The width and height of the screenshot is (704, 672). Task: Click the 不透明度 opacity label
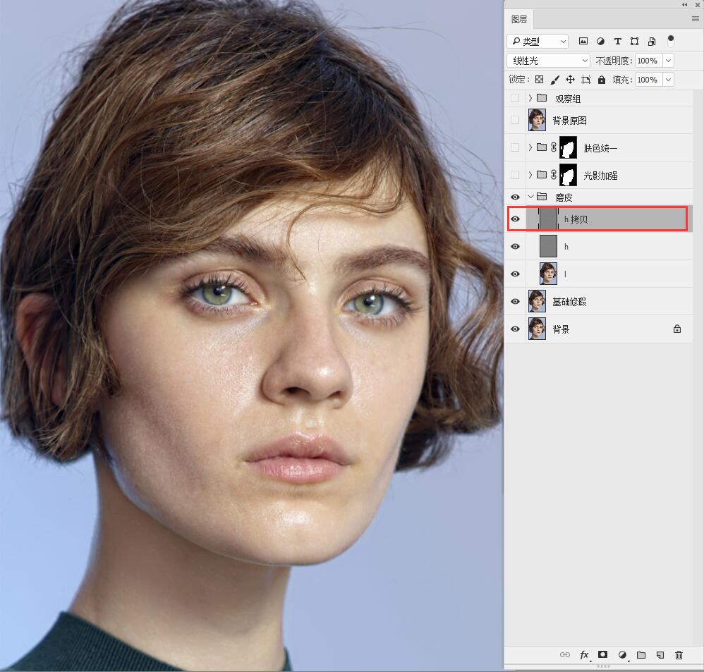pos(614,61)
